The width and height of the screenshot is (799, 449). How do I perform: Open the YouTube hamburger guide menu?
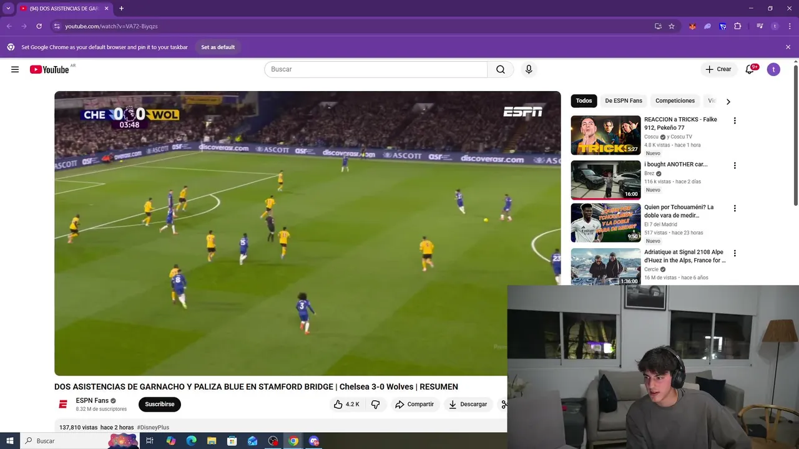pyautogui.click(x=15, y=69)
